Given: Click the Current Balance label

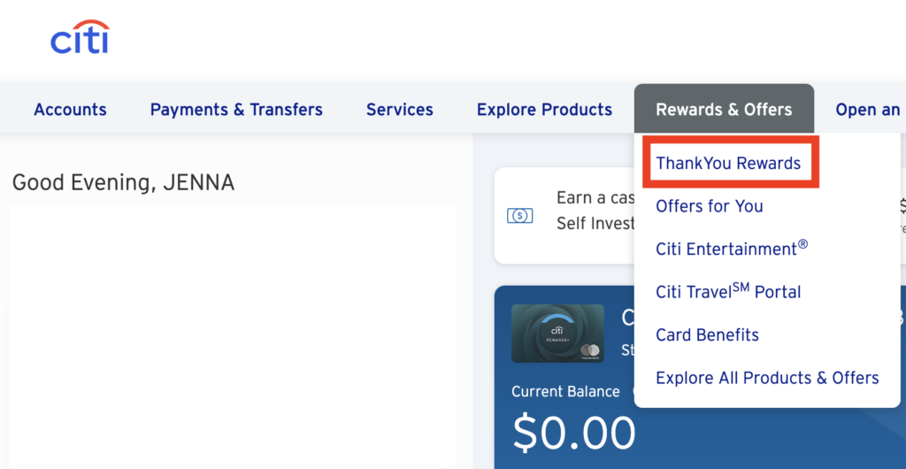Looking at the screenshot, I should tap(566, 390).
